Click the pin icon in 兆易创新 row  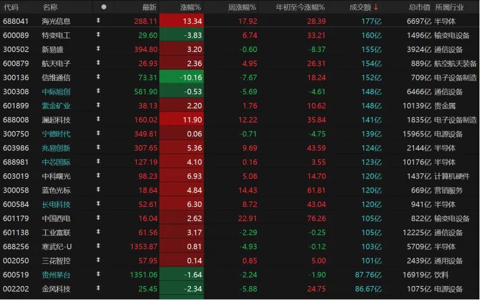(98, 147)
